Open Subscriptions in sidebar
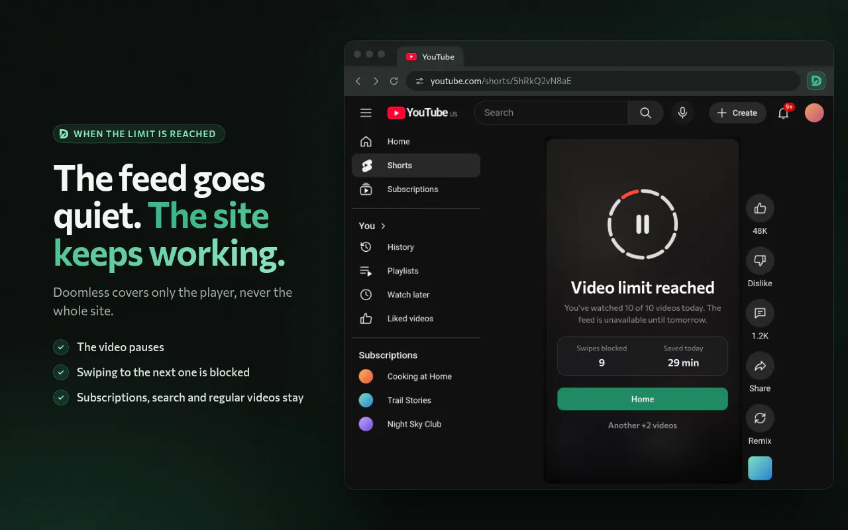The height and width of the screenshot is (530, 848). pos(415,189)
